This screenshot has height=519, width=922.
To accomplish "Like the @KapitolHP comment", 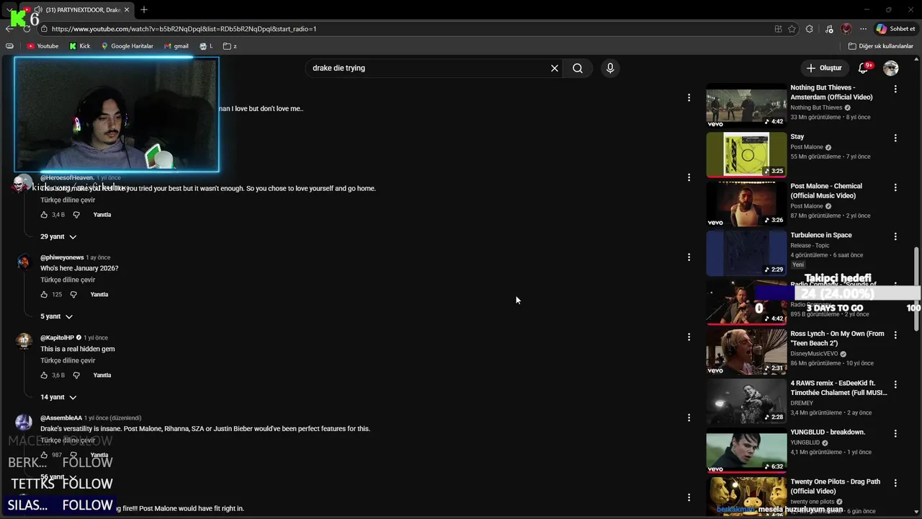I will [x=44, y=376].
